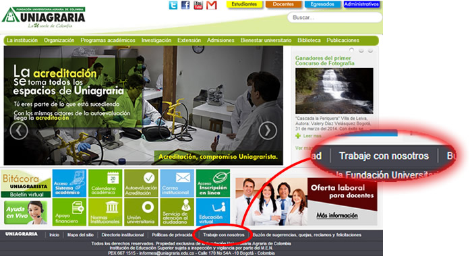Go to previous carousel slide arrow
The image size is (472, 256).
[19, 131]
